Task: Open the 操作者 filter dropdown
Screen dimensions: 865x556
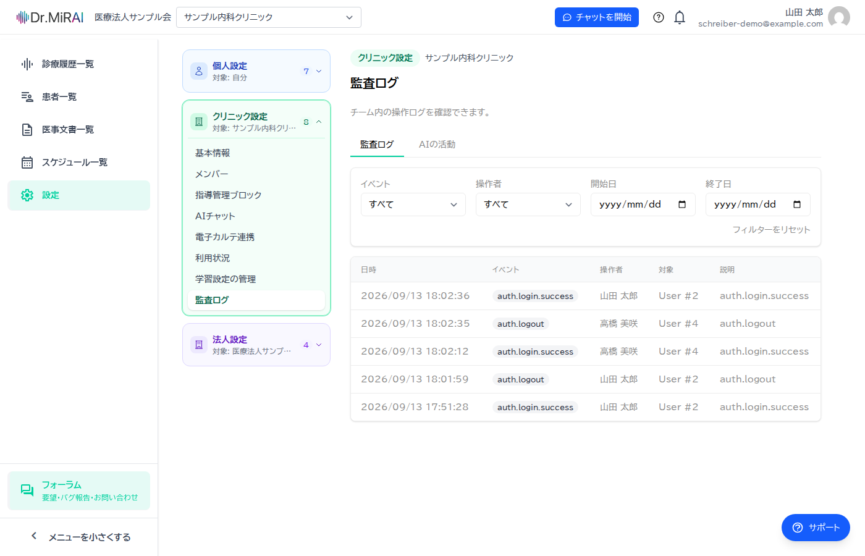Action: click(x=528, y=204)
